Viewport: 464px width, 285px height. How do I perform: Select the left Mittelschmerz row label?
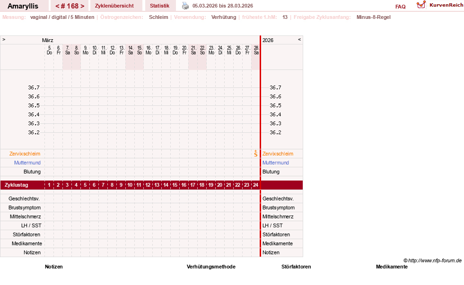click(x=26, y=217)
